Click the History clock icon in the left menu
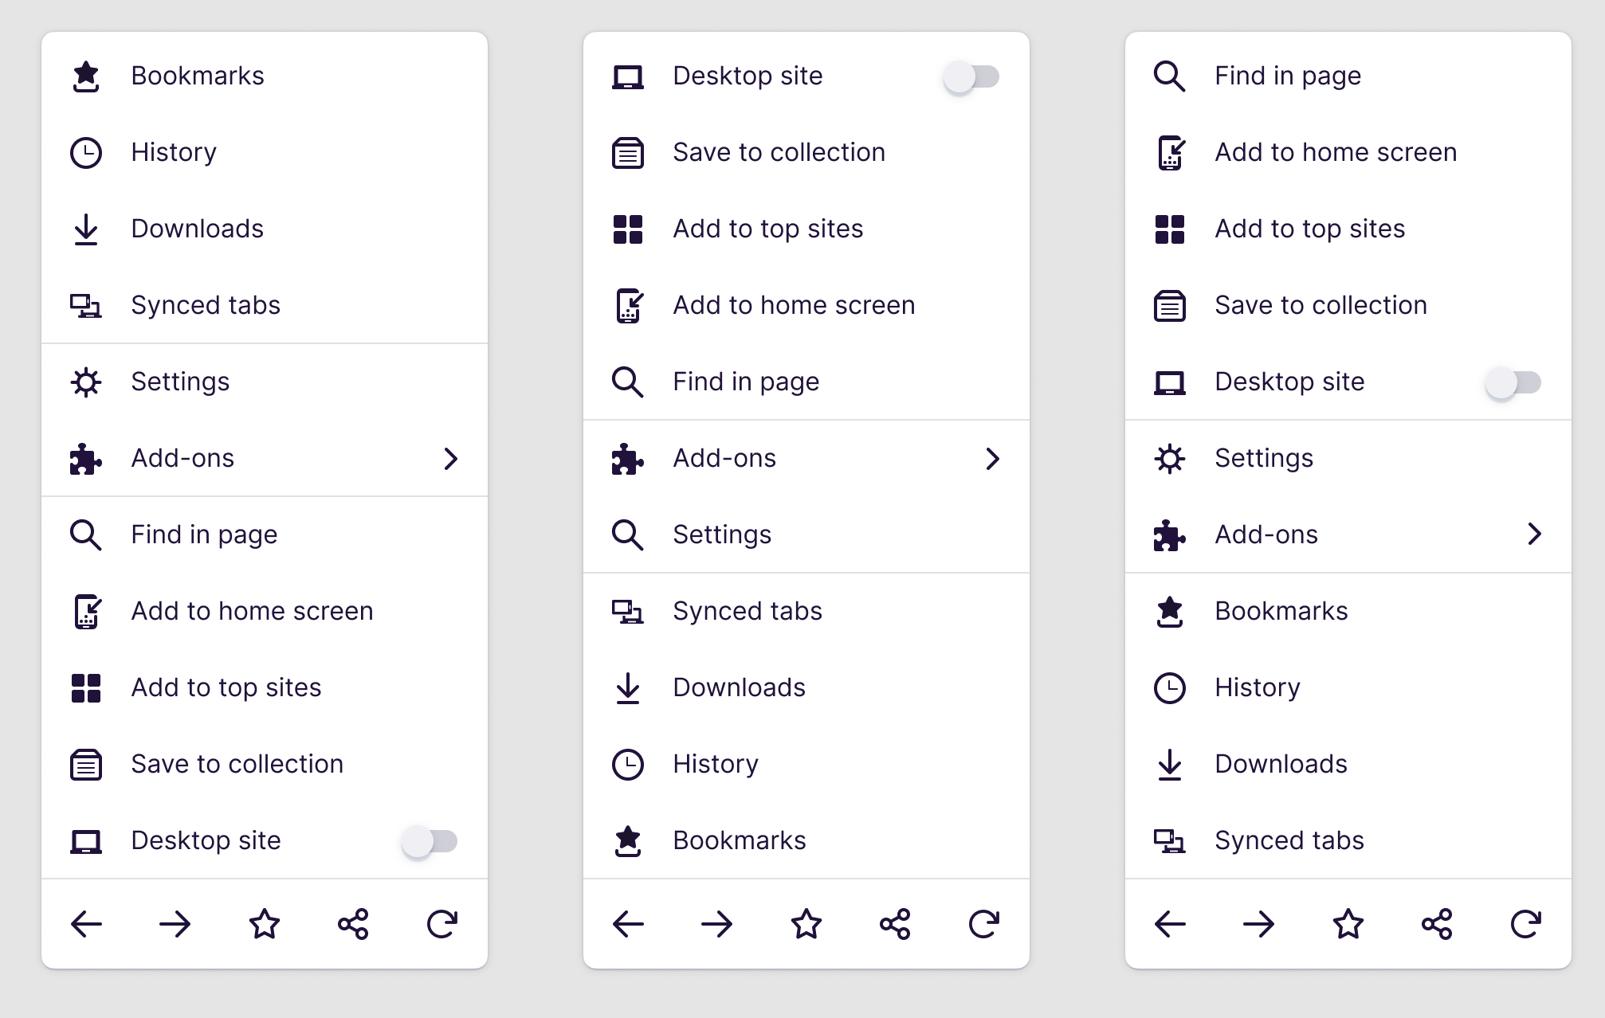Viewport: 1605px width, 1018px height. pyautogui.click(x=86, y=153)
